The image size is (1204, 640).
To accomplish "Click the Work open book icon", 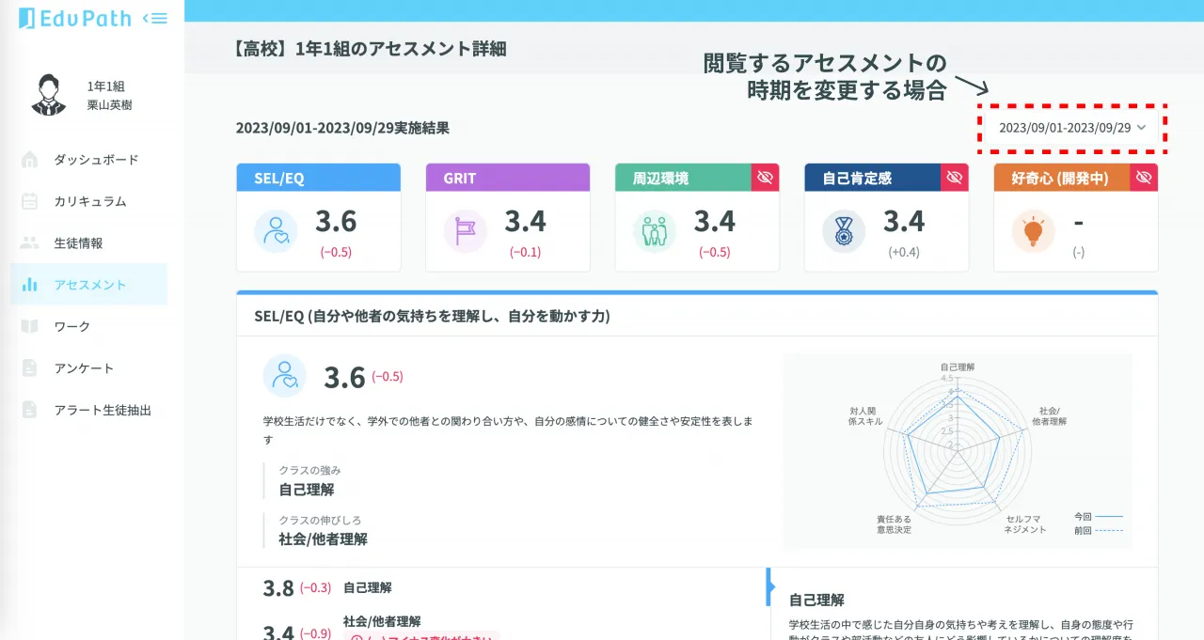I will (30, 326).
